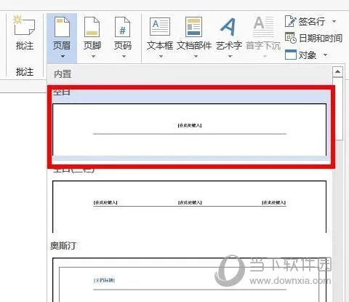Screen dimensions: 349x302
Task: Select the 空白(三栏) three-column header thumbnail
Action: 189,207
